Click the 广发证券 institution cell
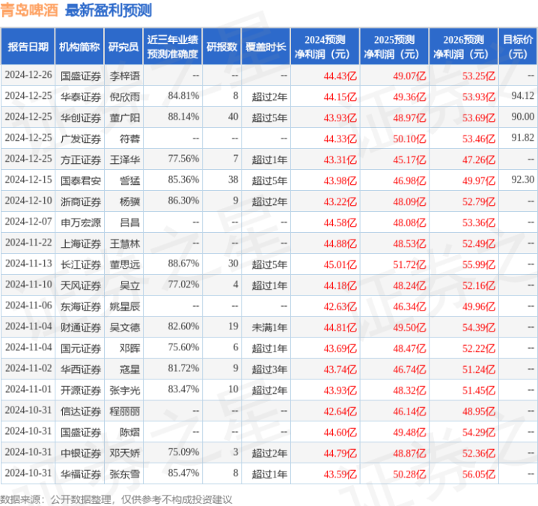This screenshot has height=506, width=538. tap(81, 138)
